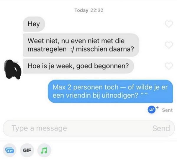This screenshot has width=177, height=168.
Task: Click the word "uitnodigen?" in blue bubble
Action: (x=120, y=96)
